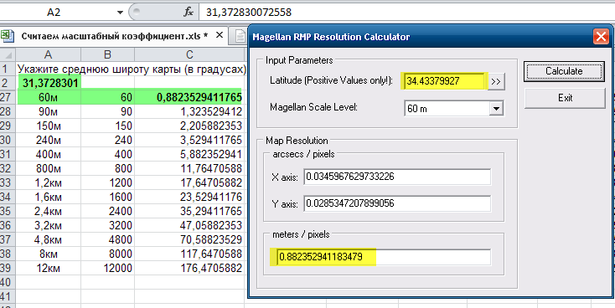This screenshot has width=615, height=308.
Task: Click cell '4,8км' in column A
Action: tap(49, 239)
